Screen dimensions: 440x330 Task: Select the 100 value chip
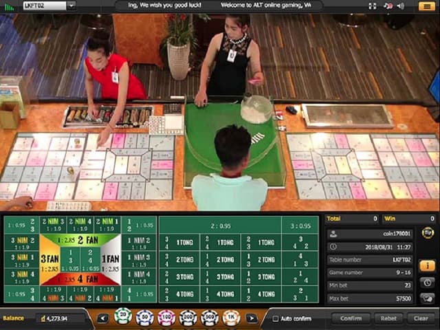point(166,318)
